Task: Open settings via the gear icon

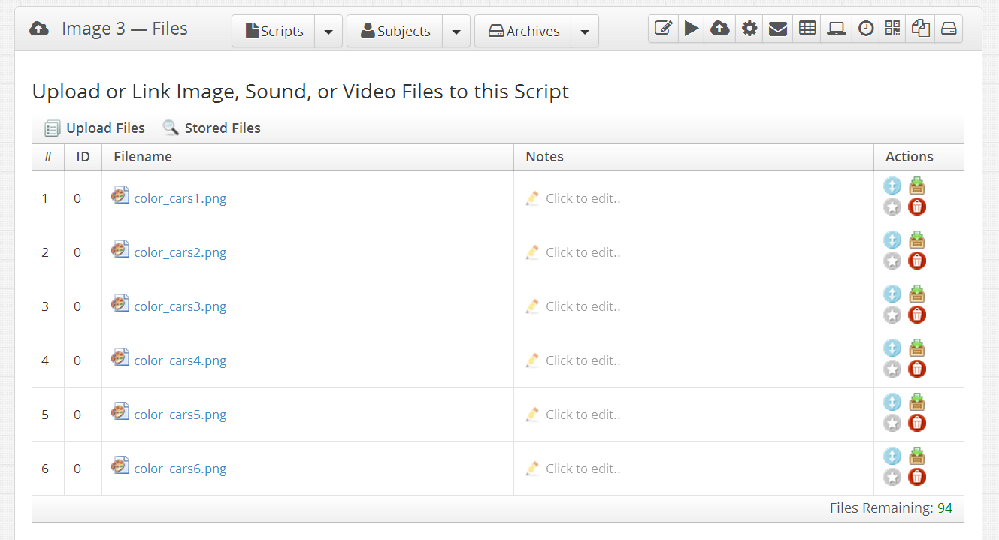Action: coord(749,28)
